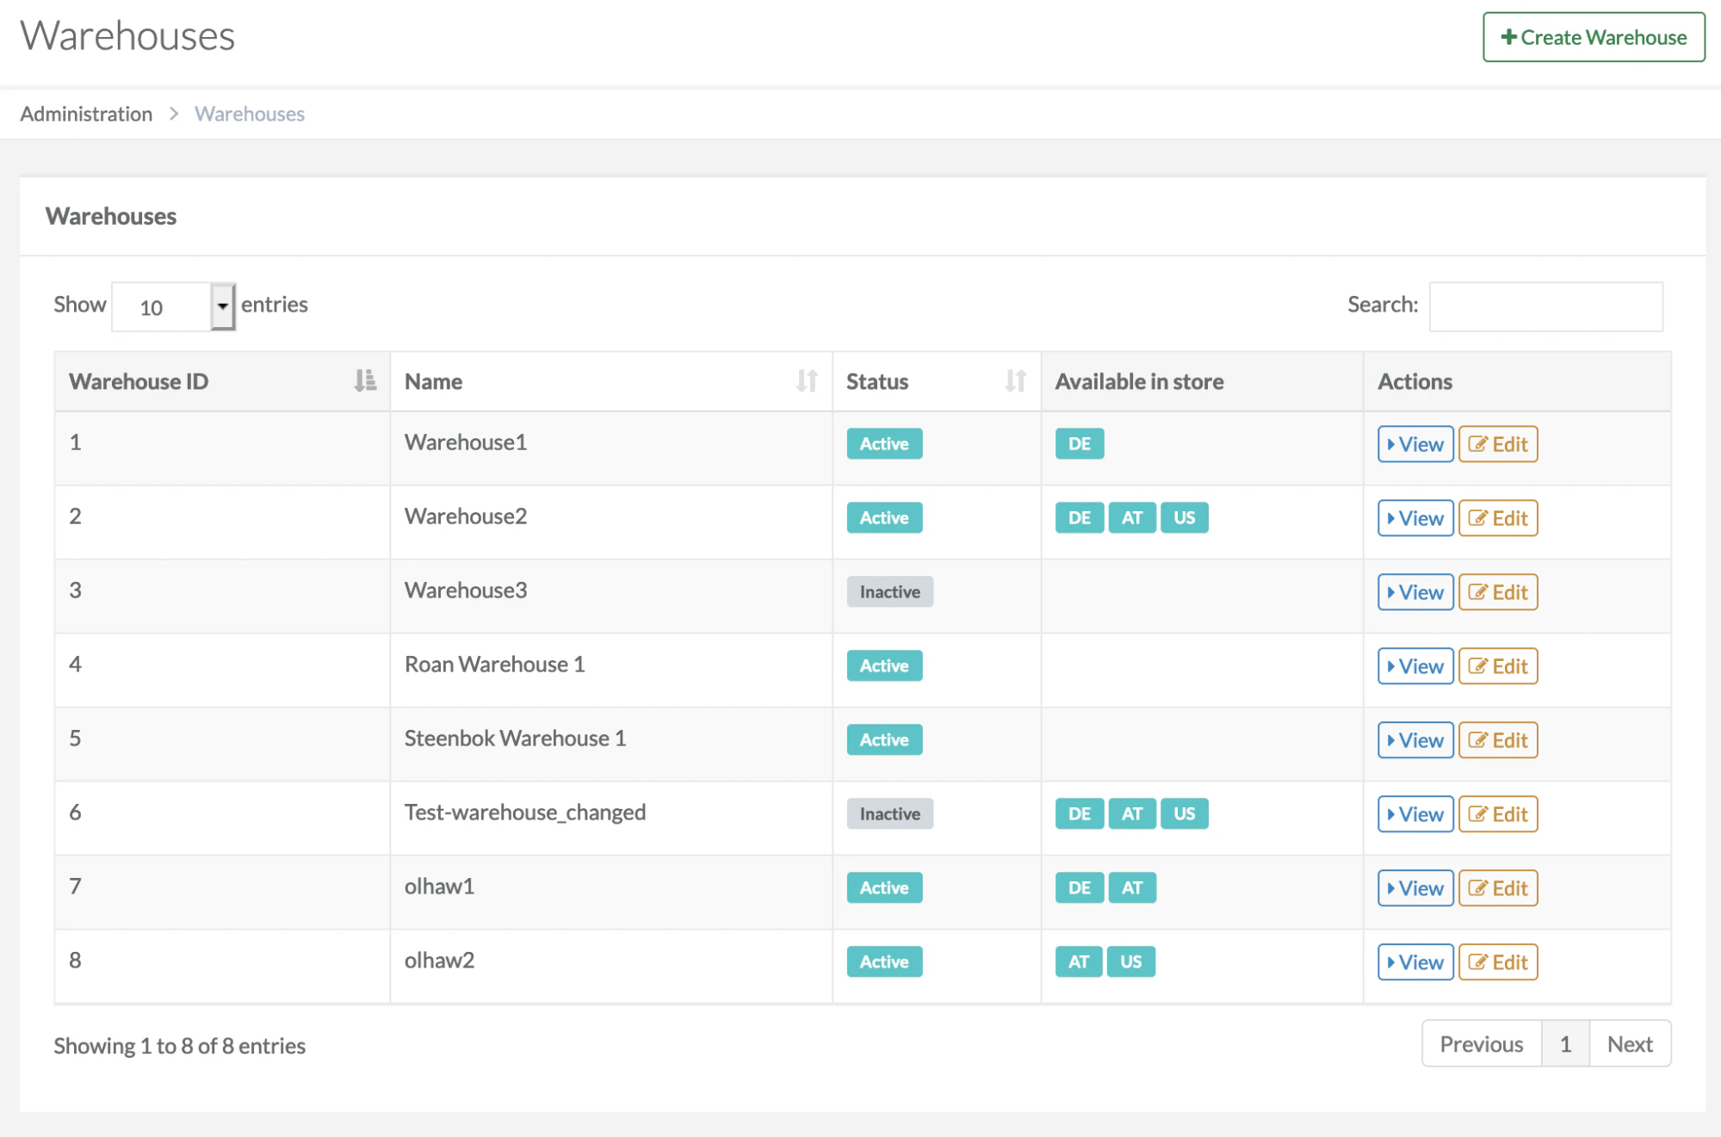
Task: Toggle the Active status badge on Warehouse2
Action: [884, 517]
